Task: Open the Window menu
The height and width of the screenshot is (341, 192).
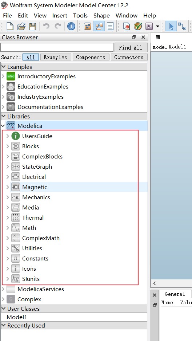Action: (127, 15)
